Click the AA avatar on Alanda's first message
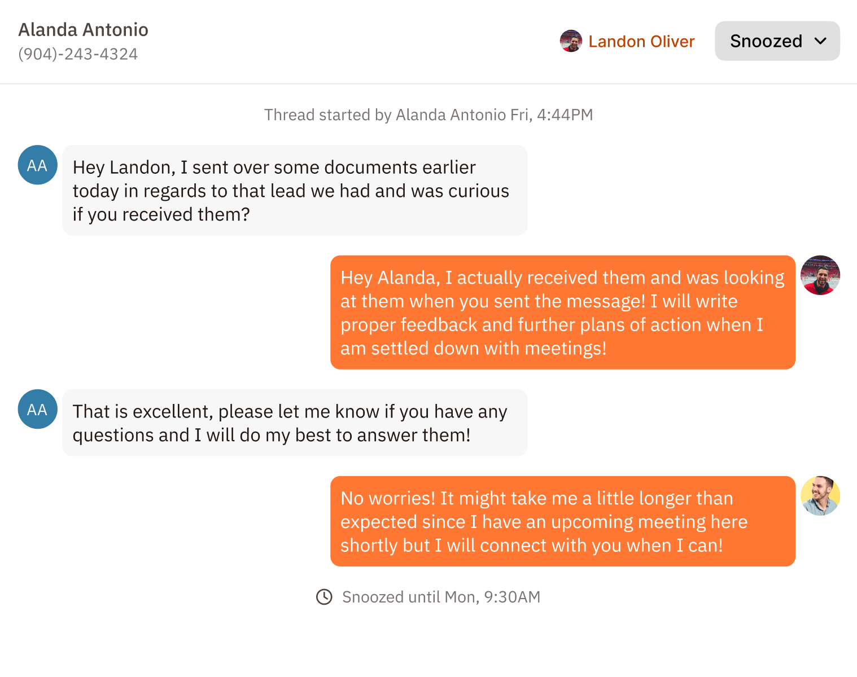This screenshot has width=857, height=677. coord(37,165)
